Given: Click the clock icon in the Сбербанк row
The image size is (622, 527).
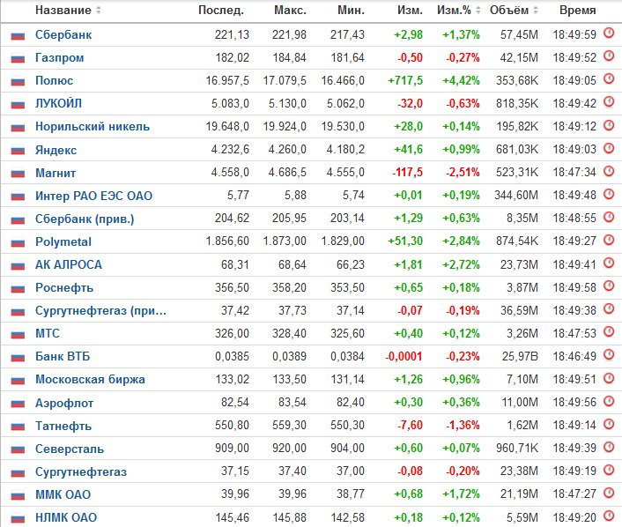Looking at the screenshot, I should point(609,33).
